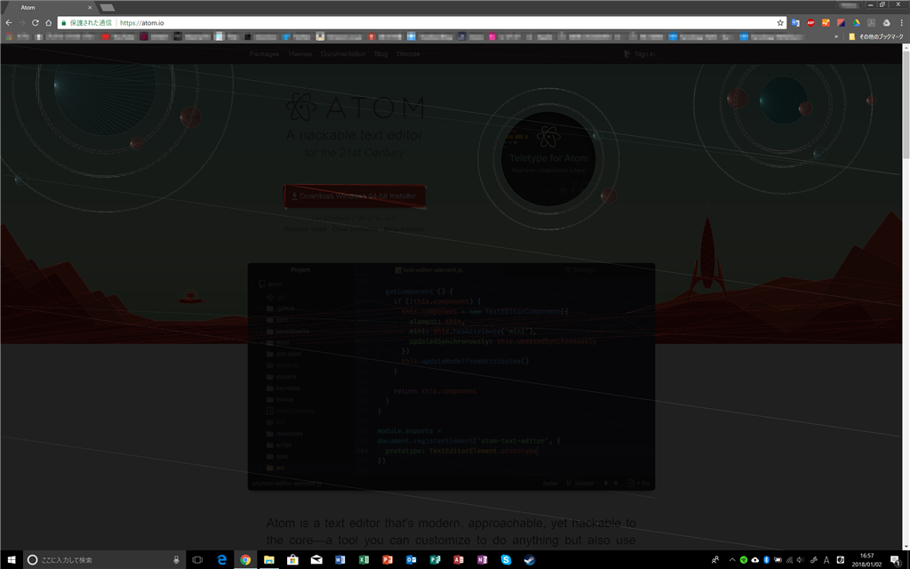Open the Packages page
910x569 pixels.
click(x=264, y=54)
